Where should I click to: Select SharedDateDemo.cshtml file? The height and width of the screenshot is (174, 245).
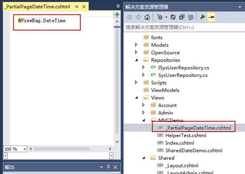pos(194,151)
